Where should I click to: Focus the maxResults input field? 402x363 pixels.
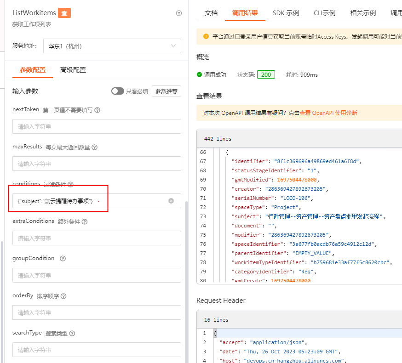tap(97, 164)
